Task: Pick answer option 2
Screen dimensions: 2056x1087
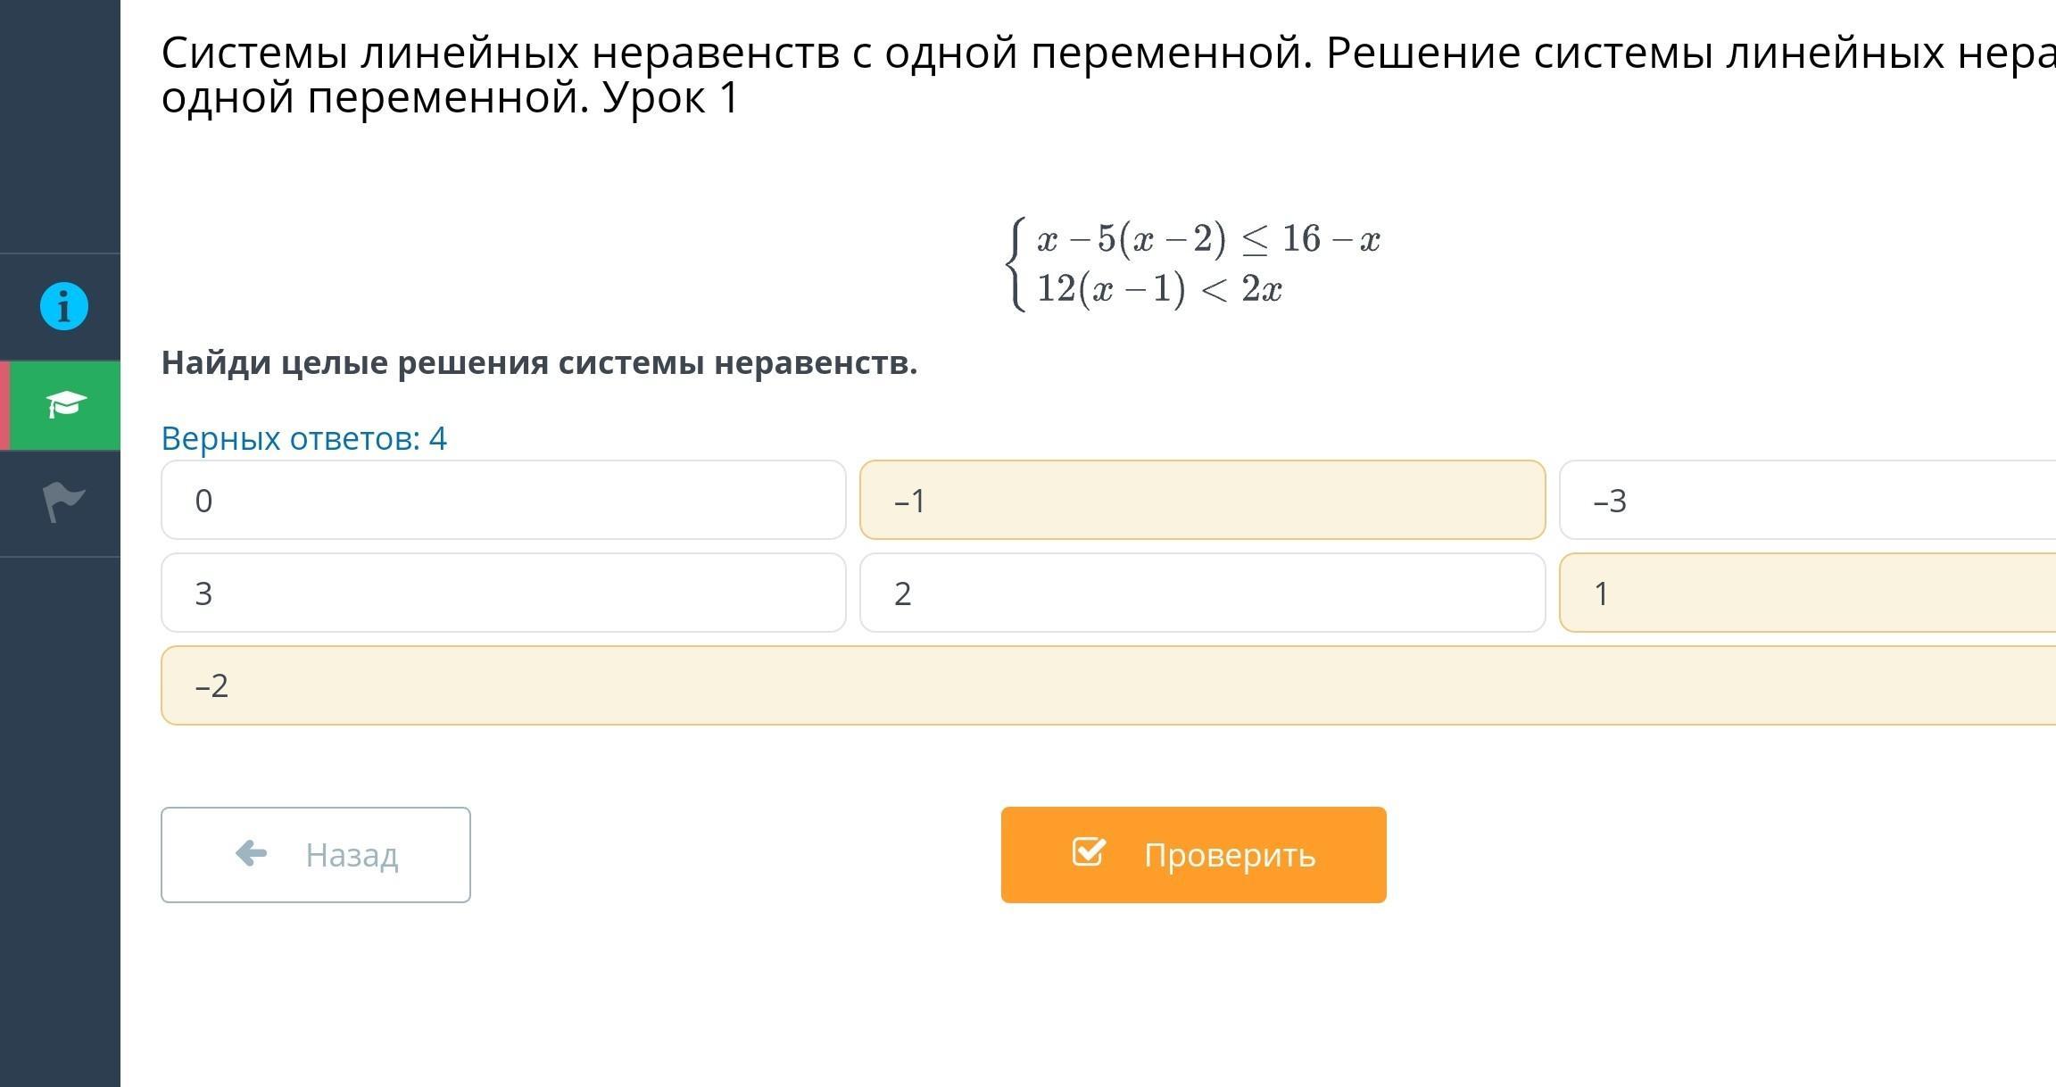Action: pyautogui.click(x=1201, y=593)
